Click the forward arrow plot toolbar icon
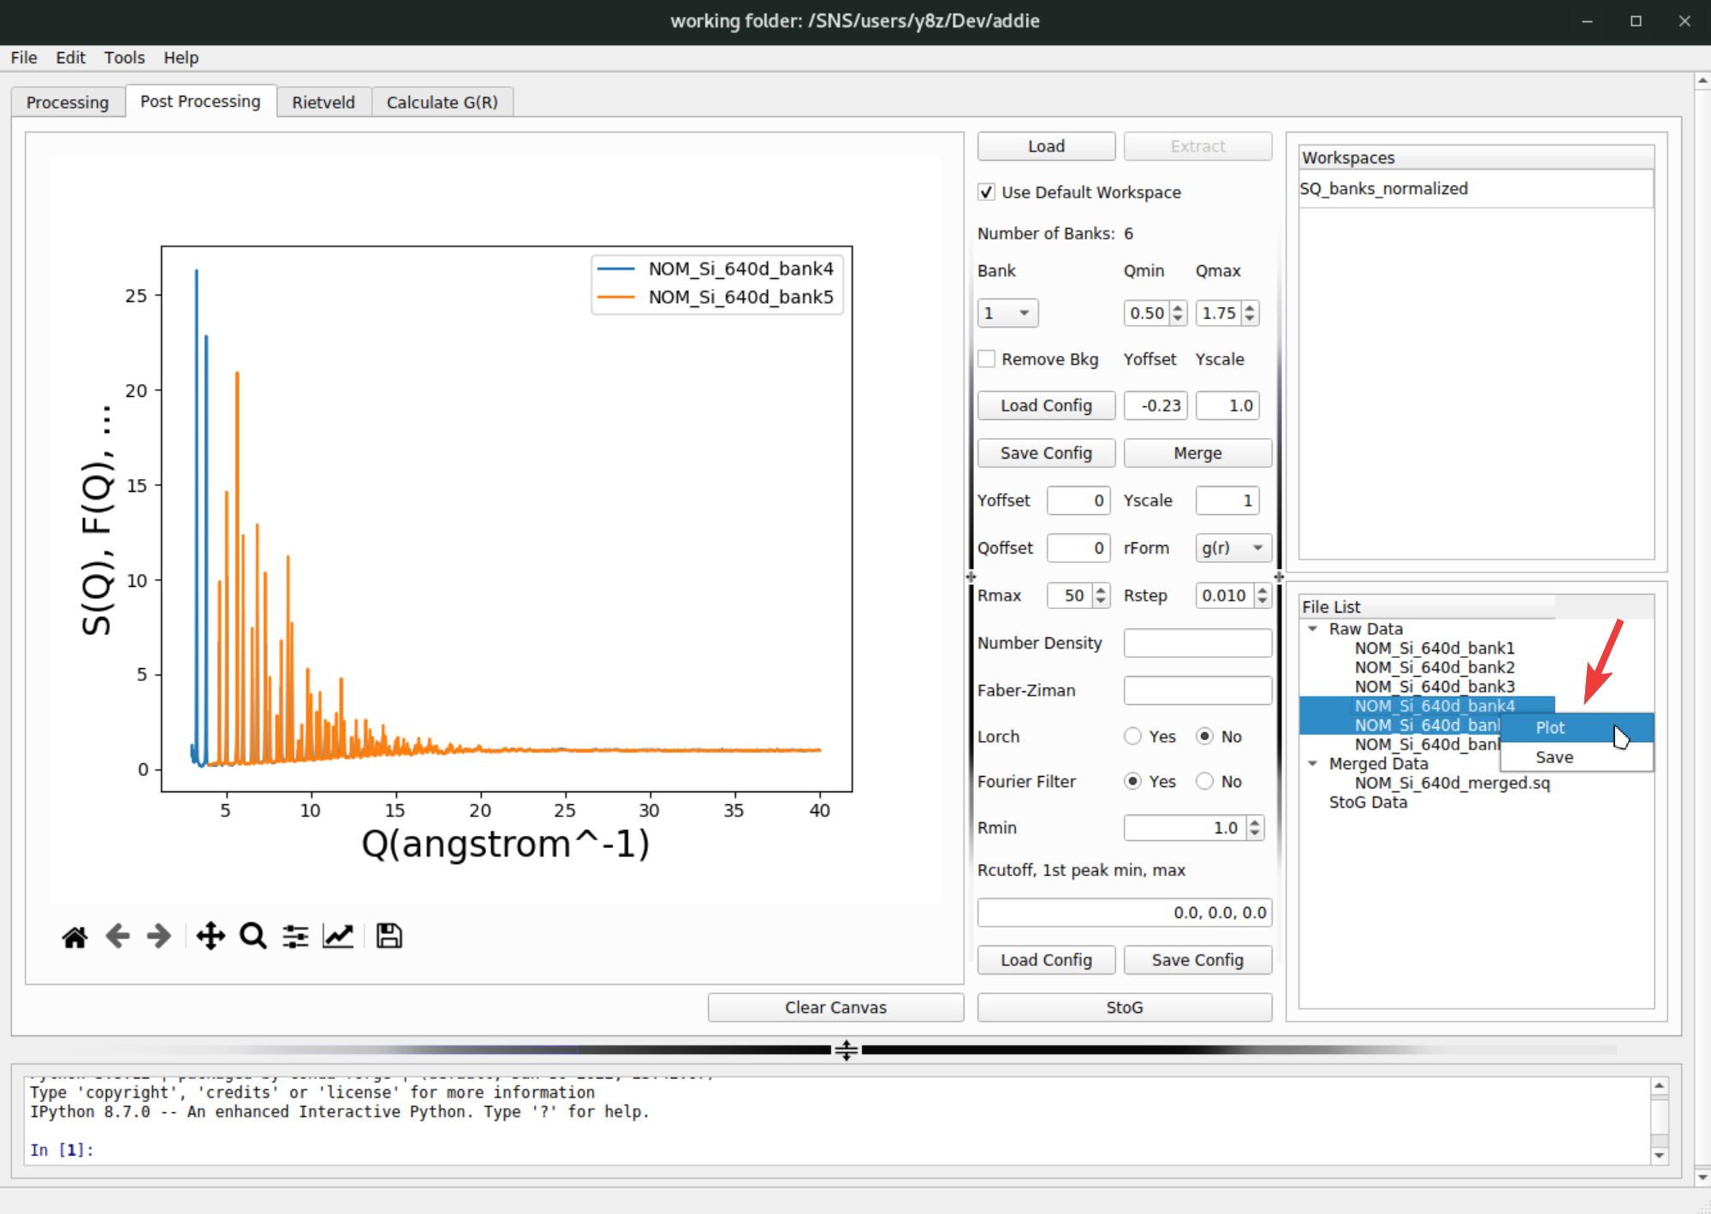Image resolution: width=1711 pixels, height=1214 pixels. [x=159, y=937]
